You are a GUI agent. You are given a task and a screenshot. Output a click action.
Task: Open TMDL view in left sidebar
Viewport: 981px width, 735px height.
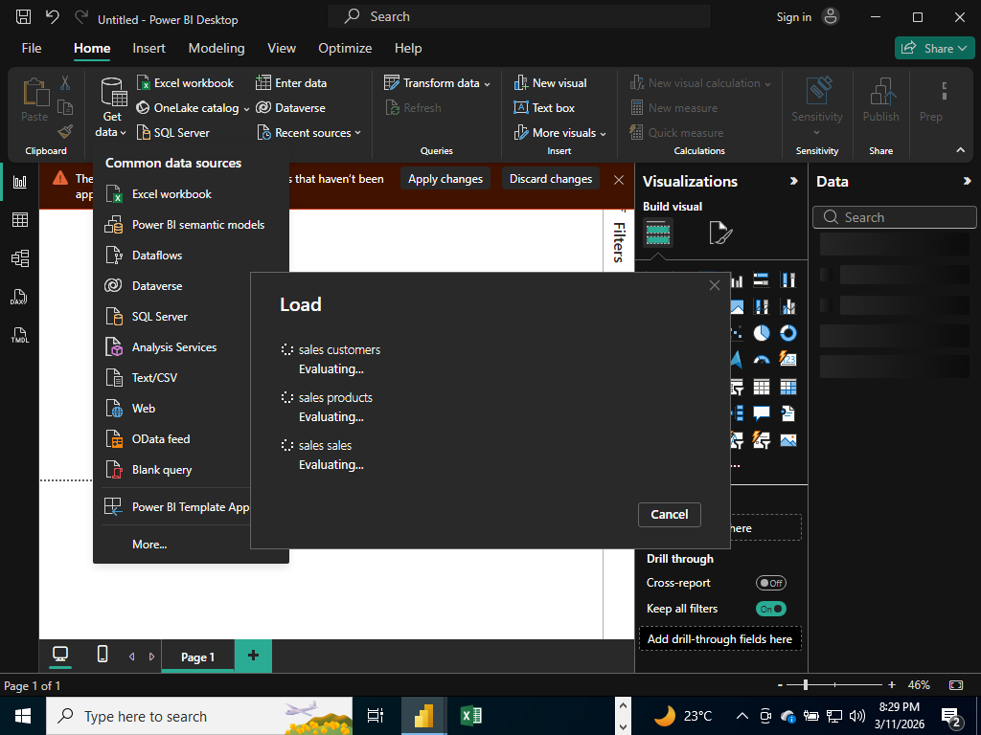pyautogui.click(x=20, y=336)
